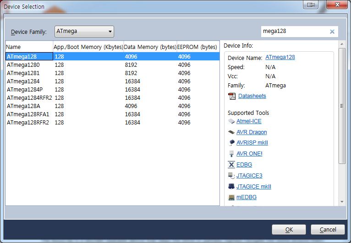Click 8192 data memory of ATmega1280
This screenshot has height=243, width=351.
click(131, 65)
